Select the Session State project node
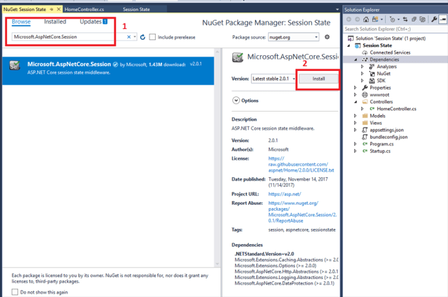The height and width of the screenshot is (297, 448). (x=377, y=45)
